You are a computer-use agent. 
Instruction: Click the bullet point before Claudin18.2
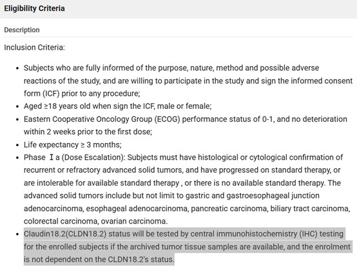17,235
